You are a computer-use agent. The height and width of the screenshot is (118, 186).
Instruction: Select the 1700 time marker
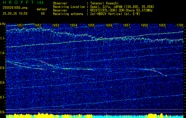pos(180,26)
